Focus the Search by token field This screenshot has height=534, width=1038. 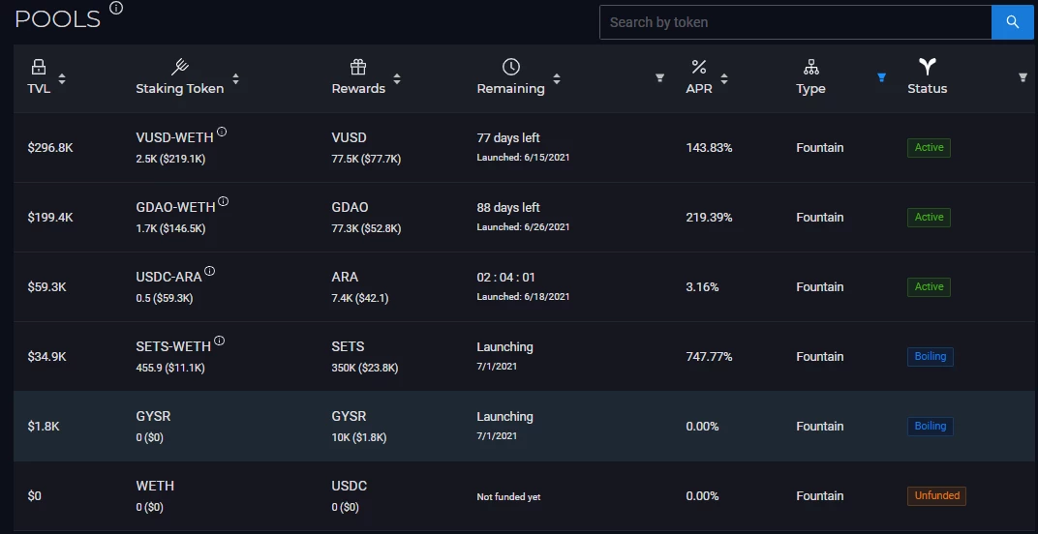click(795, 22)
